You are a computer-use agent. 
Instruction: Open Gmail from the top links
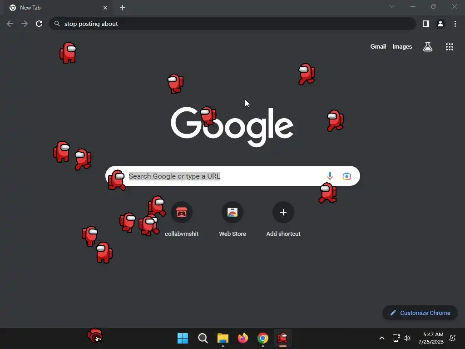(378, 47)
